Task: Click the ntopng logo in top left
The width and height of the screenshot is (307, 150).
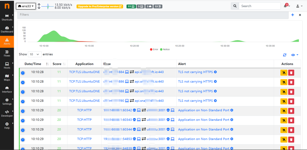Action: [x=7, y=6]
